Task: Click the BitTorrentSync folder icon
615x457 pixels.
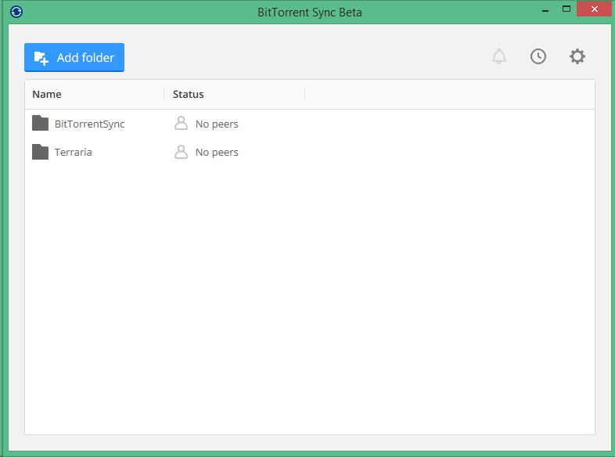Action: pyautogui.click(x=40, y=124)
